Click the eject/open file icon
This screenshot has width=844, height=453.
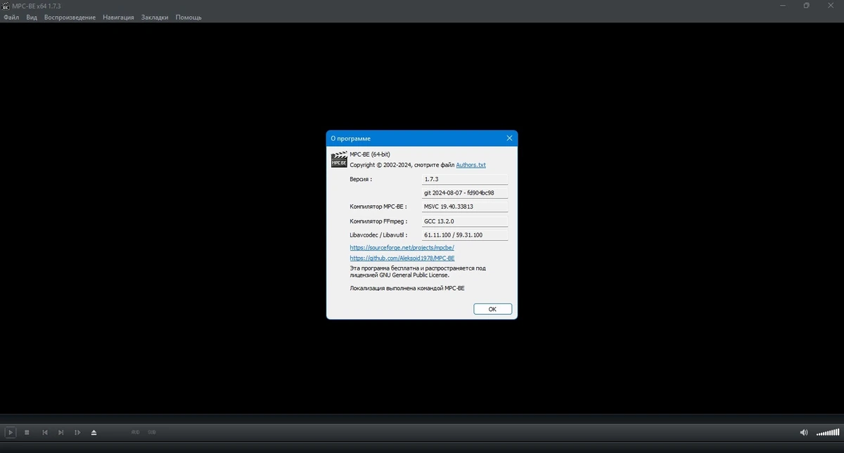(x=94, y=433)
